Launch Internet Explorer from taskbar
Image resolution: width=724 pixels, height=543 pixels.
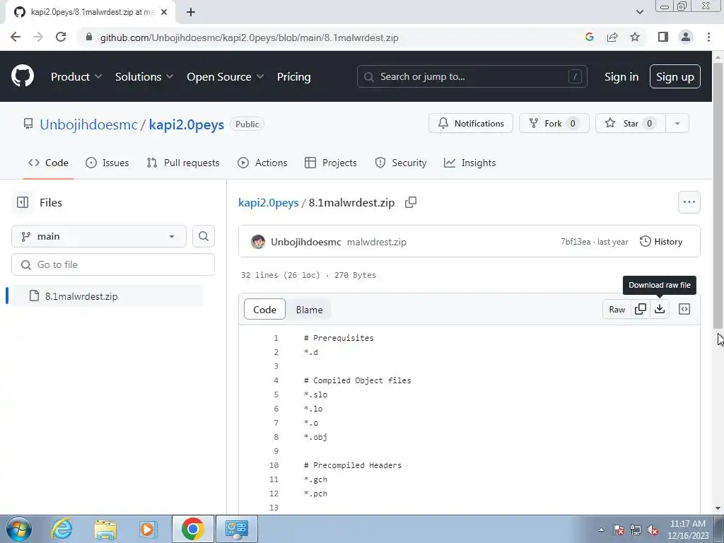tap(62, 529)
